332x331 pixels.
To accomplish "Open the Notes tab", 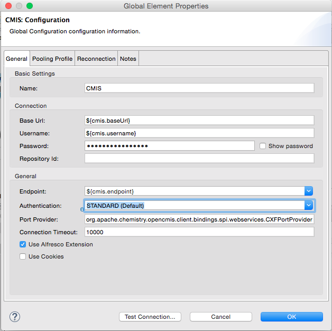I will [x=128, y=59].
